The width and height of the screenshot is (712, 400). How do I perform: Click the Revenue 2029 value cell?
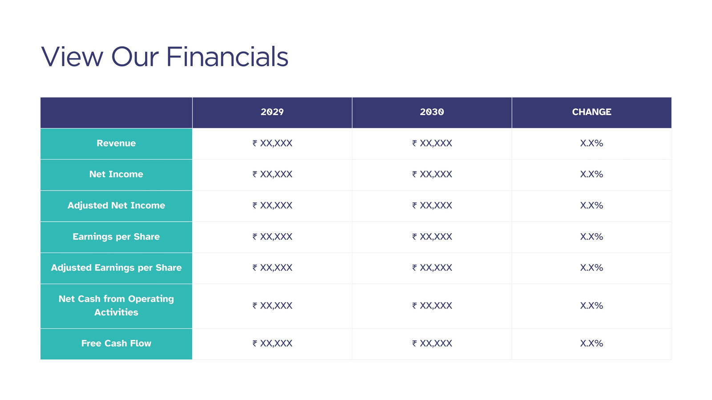pyautogui.click(x=272, y=144)
